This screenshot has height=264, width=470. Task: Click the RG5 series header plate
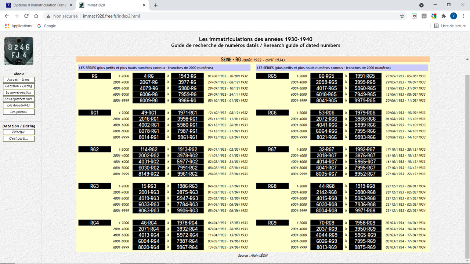tap(272, 76)
